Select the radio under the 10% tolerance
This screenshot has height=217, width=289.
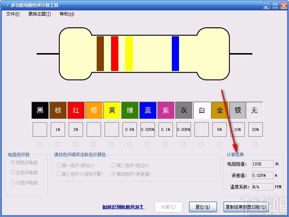coord(237,145)
